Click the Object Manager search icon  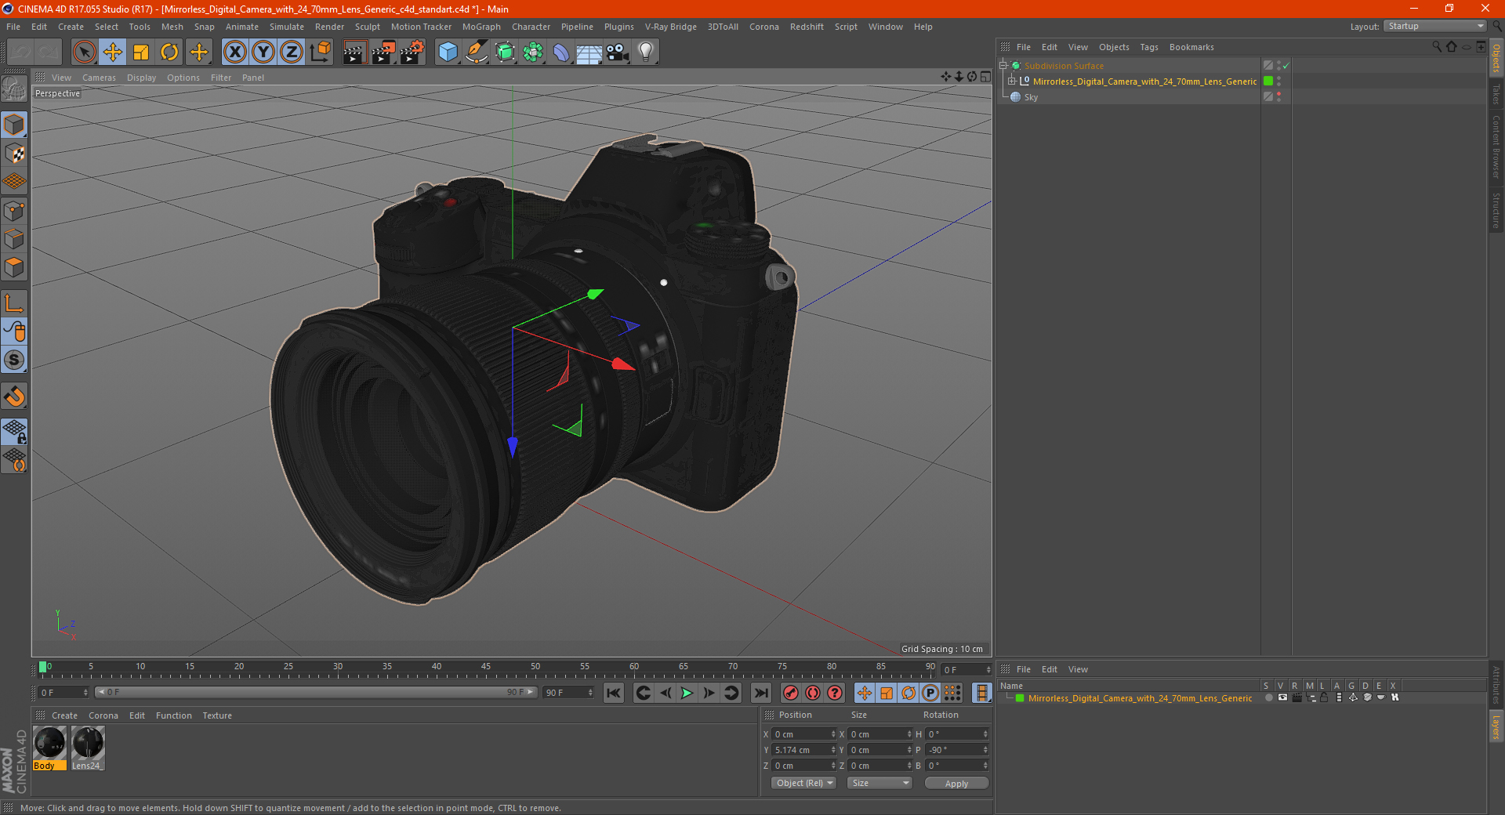click(1437, 47)
